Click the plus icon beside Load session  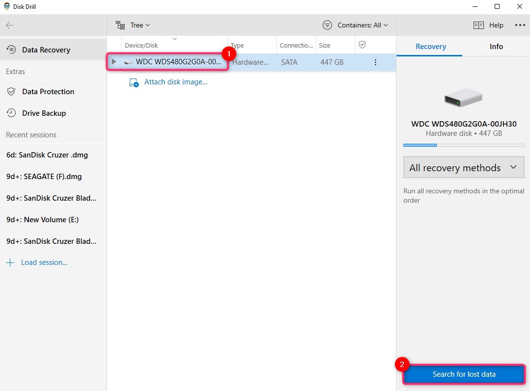click(10, 262)
